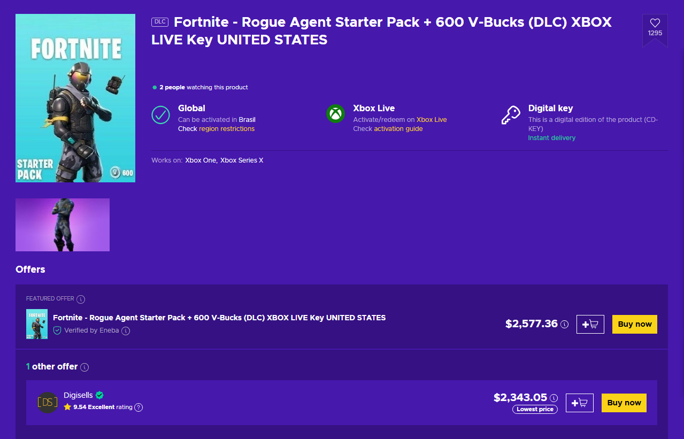
Task: Click info icon next to Verified by Eneba
Action: click(x=126, y=331)
